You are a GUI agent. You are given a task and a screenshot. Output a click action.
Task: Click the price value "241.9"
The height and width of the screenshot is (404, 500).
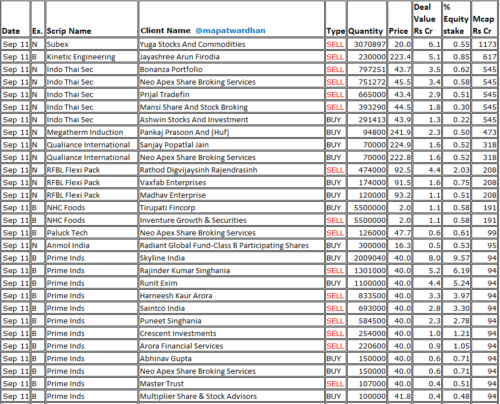pos(400,132)
